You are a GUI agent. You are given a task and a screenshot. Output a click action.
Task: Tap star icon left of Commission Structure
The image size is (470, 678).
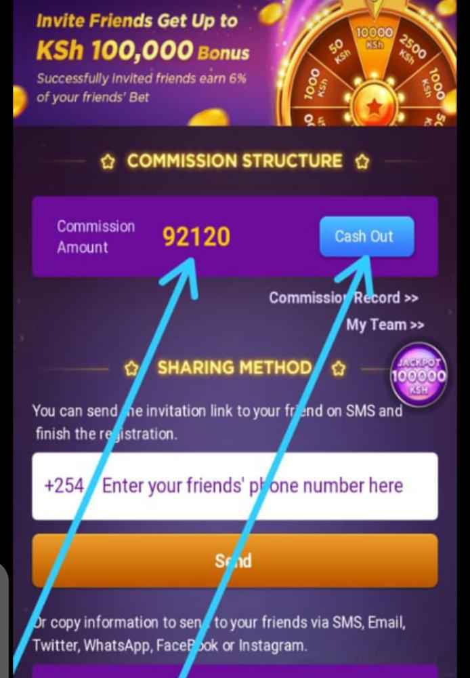(108, 162)
